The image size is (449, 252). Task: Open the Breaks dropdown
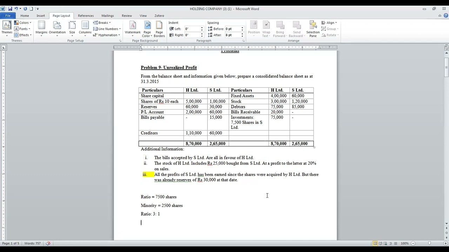click(x=102, y=23)
